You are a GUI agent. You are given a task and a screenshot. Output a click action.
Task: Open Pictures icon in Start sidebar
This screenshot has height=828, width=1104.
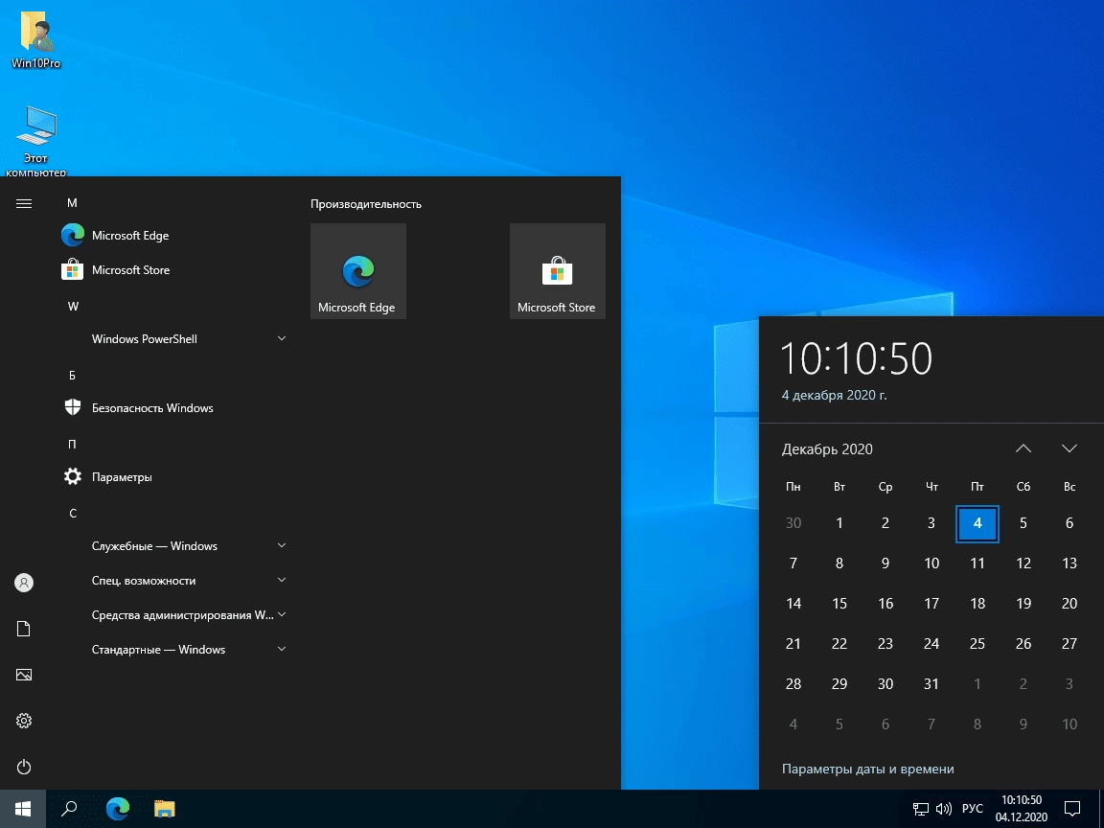tap(24, 675)
